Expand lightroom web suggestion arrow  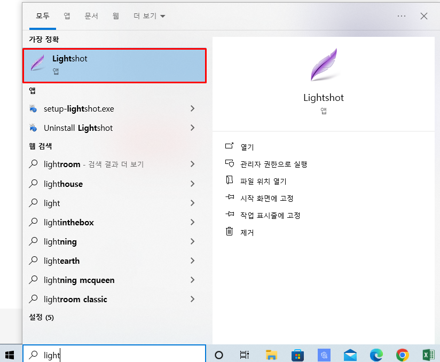tap(192, 164)
